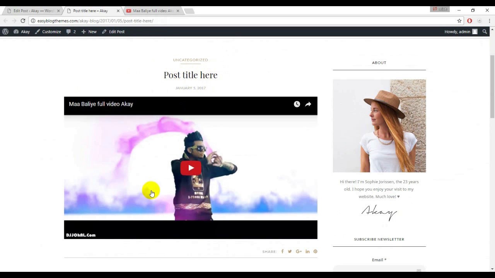495x278 pixels.
Task: Click the Watch Later clock icon
Action: 297,104
